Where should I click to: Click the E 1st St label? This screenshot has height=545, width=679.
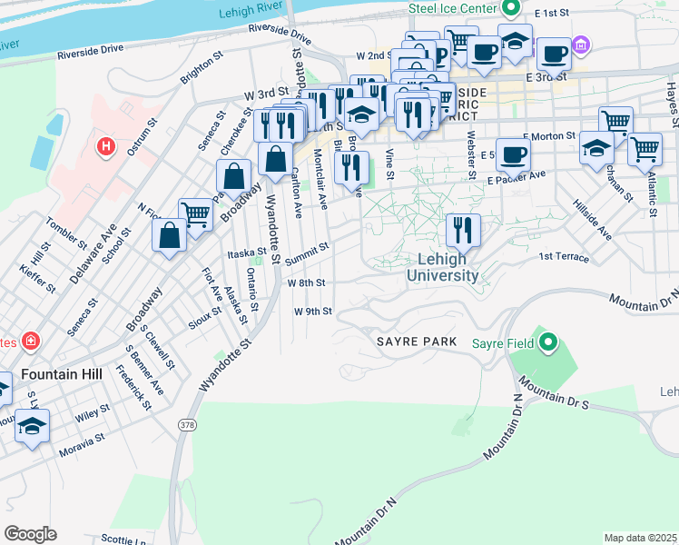[552, 13]
